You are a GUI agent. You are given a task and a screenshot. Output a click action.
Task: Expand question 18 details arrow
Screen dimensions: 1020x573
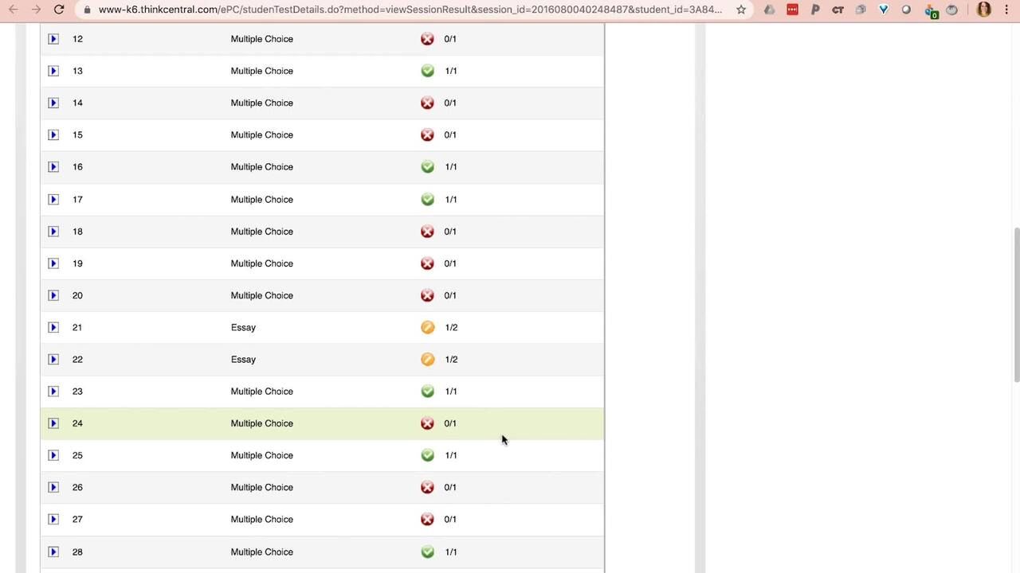pyautogui.click(x=53, y=232)
